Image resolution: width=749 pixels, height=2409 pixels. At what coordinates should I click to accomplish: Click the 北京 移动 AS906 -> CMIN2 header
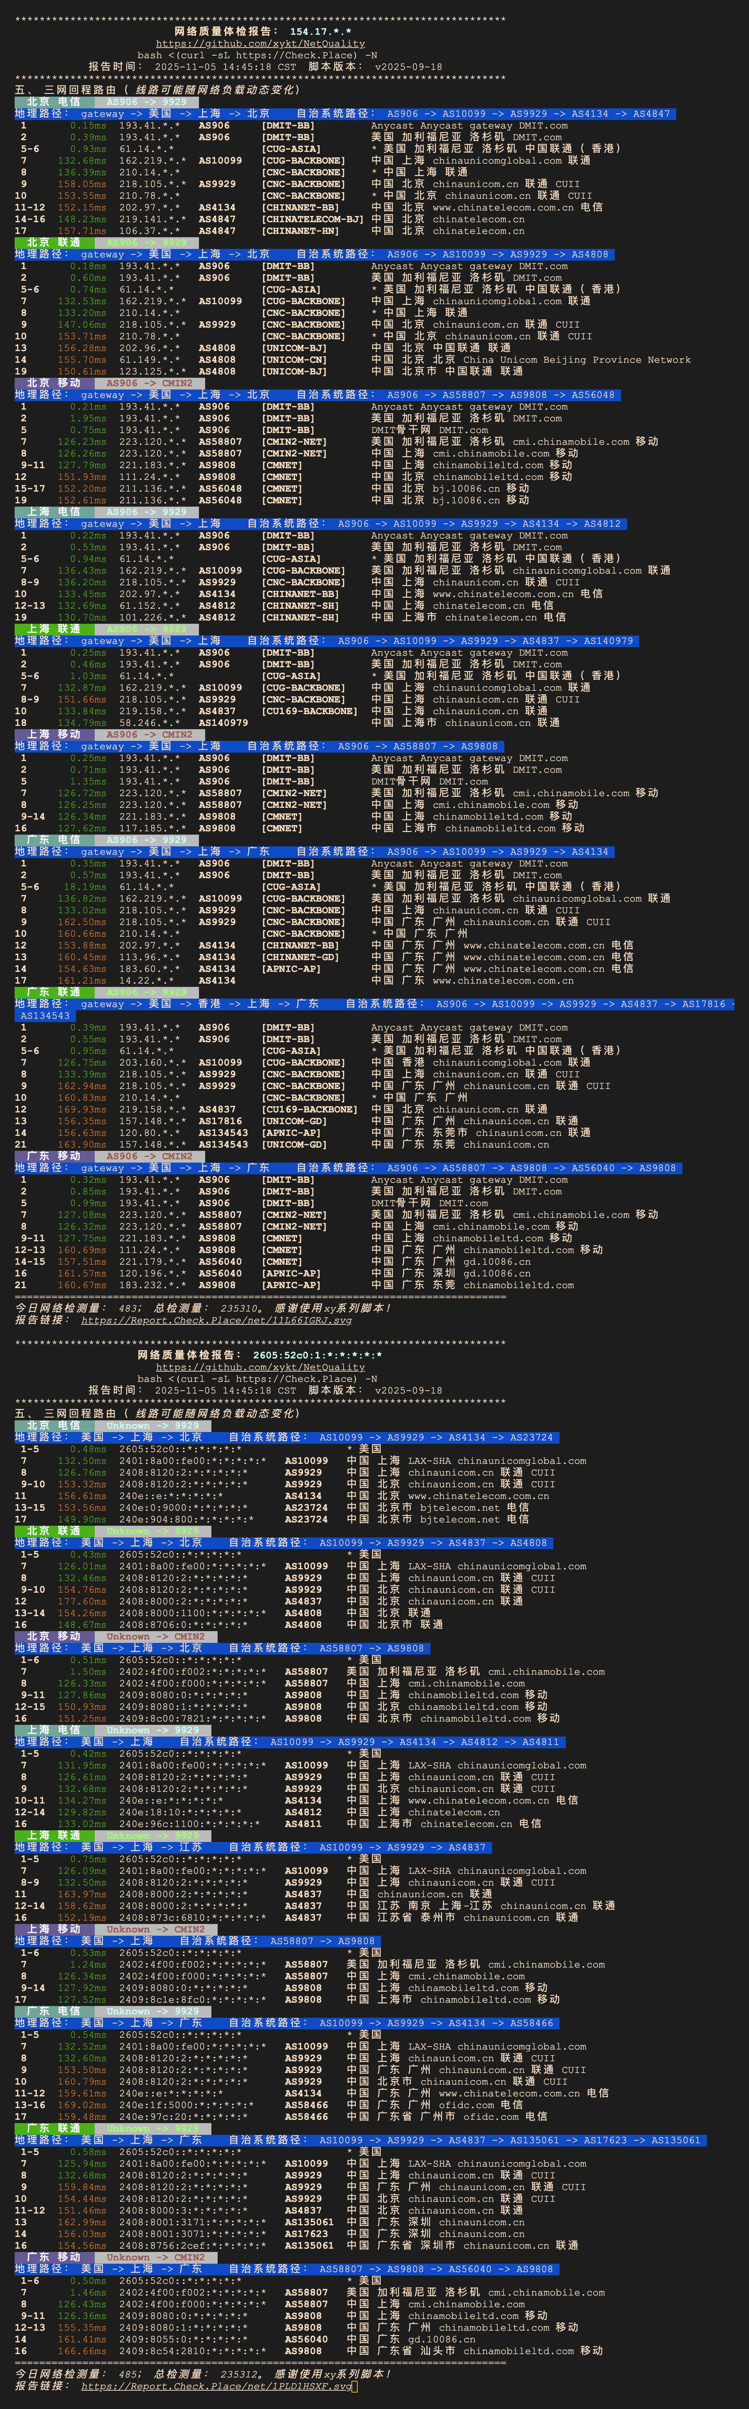(x=103, y=383)
